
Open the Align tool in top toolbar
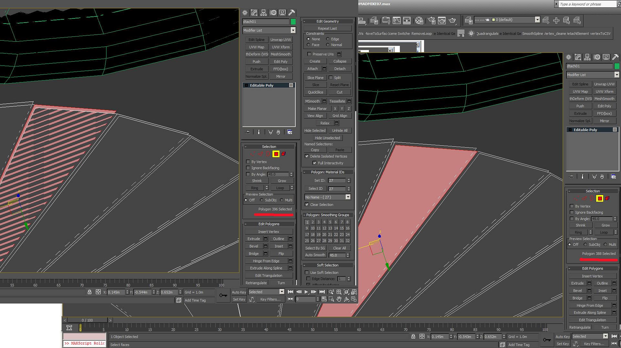tap(362, 21)
